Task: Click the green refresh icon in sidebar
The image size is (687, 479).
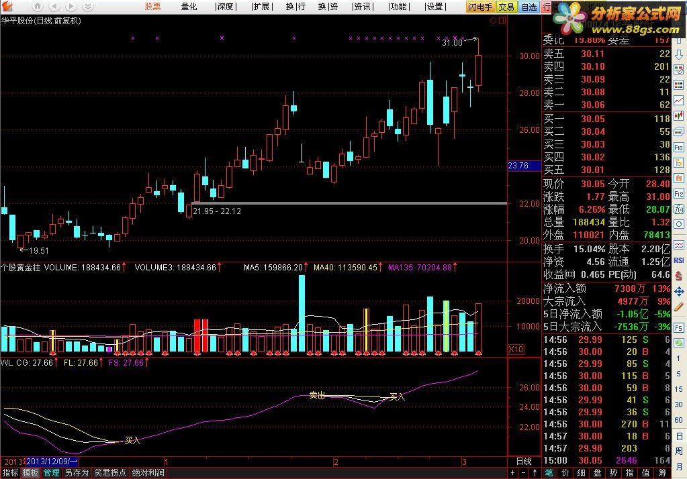Action: coord(679,342)
